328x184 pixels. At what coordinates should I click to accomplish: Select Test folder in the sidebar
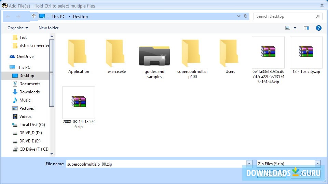pyautogui.click(x=20, y=37)
